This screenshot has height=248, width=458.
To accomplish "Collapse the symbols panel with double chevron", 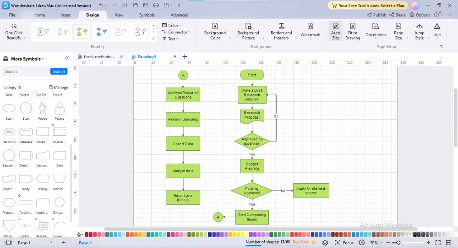I will (x=67, y=58).
